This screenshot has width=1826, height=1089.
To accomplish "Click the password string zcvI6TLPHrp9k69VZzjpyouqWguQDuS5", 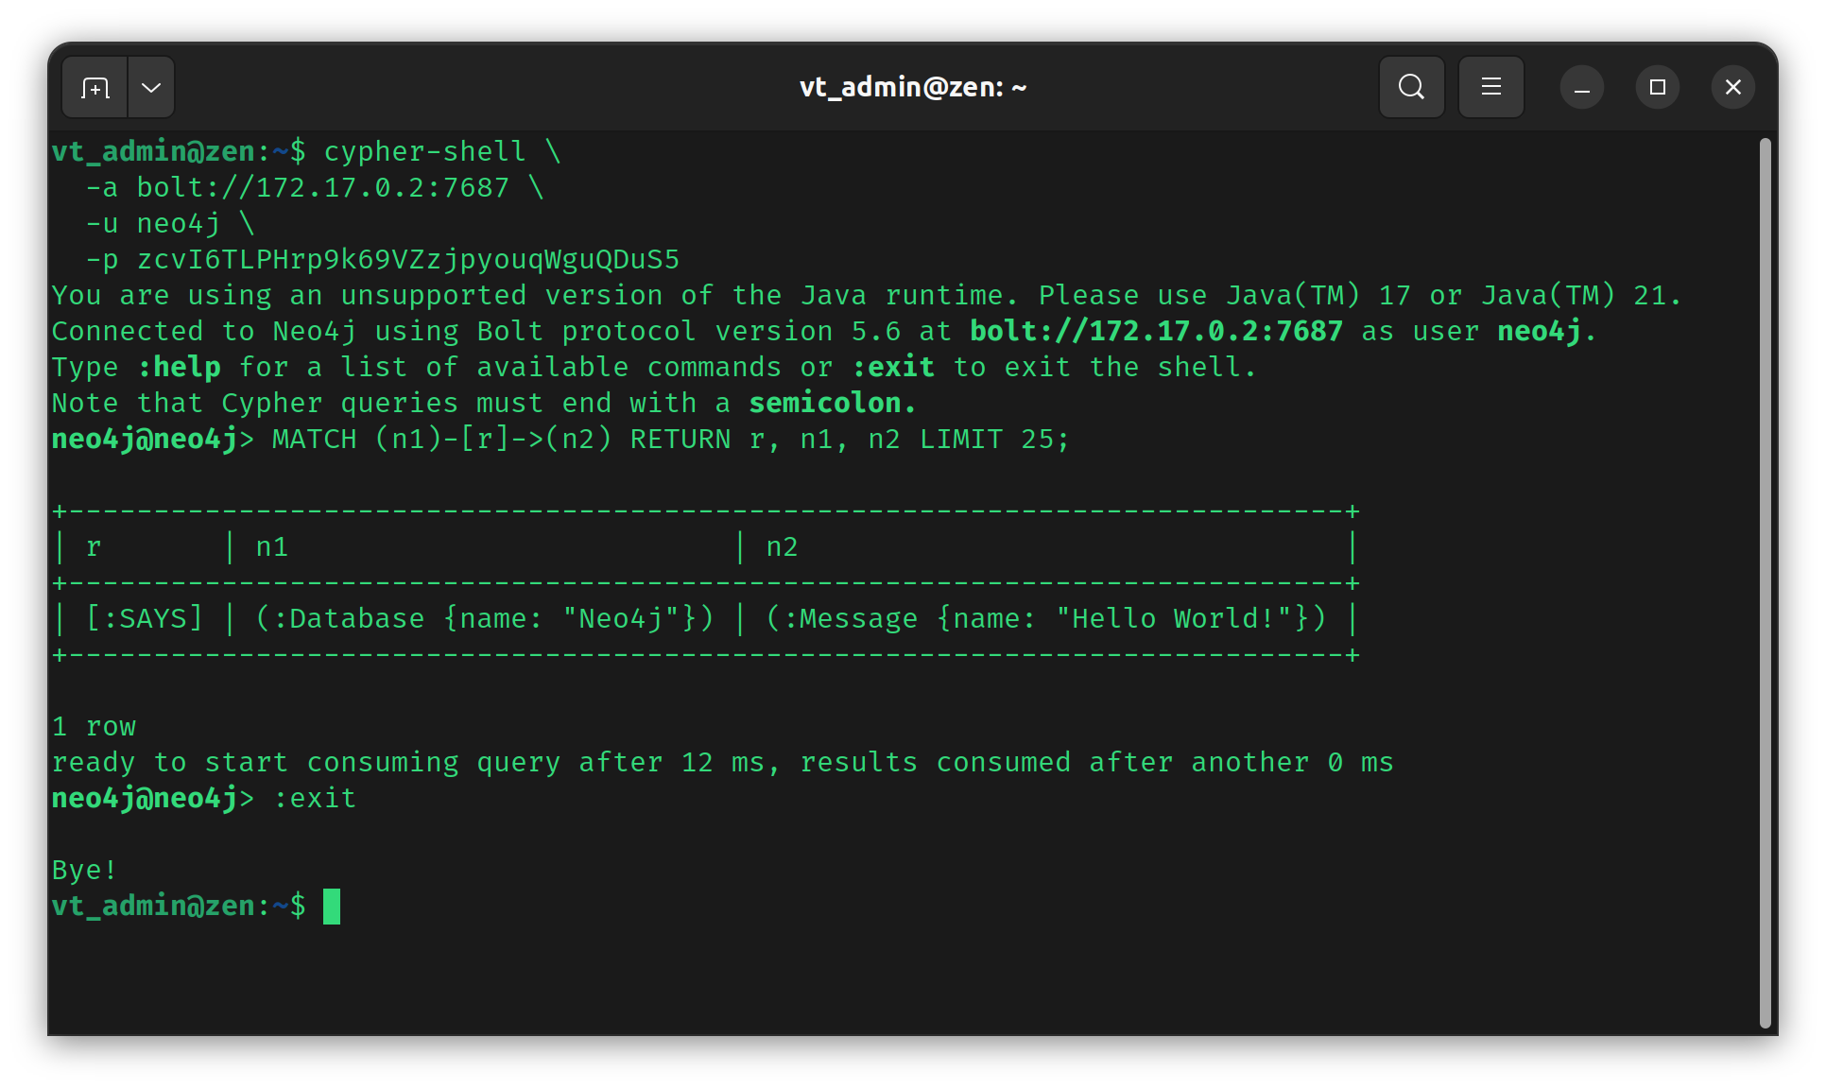I will (x=408, y=259).
